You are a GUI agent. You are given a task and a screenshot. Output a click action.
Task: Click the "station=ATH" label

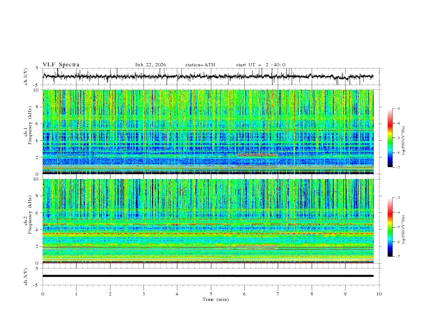point(200,65)
